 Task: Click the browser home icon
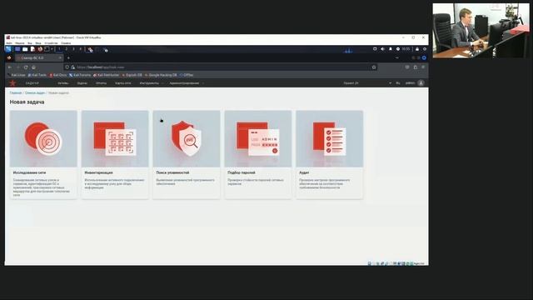(x=33, y=67)
